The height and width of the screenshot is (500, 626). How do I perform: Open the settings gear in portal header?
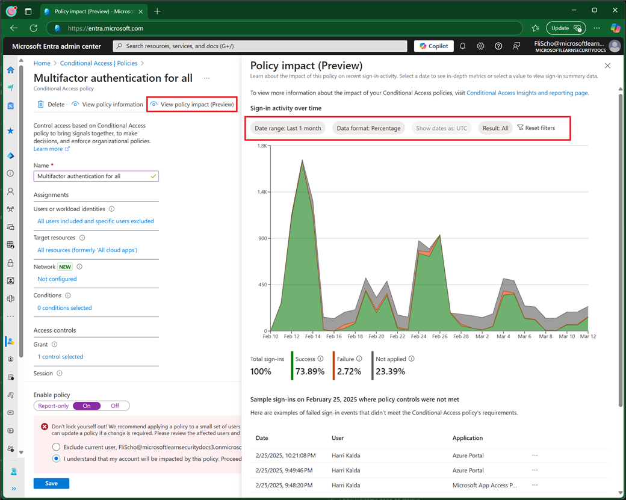point(480,46)
